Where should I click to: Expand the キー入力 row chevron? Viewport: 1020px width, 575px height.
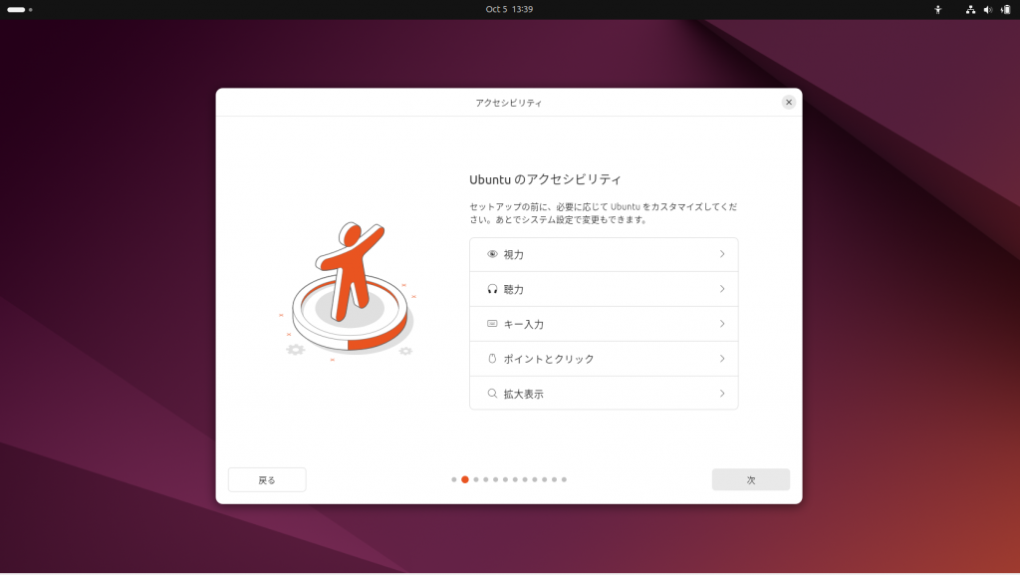pos(721,324)
